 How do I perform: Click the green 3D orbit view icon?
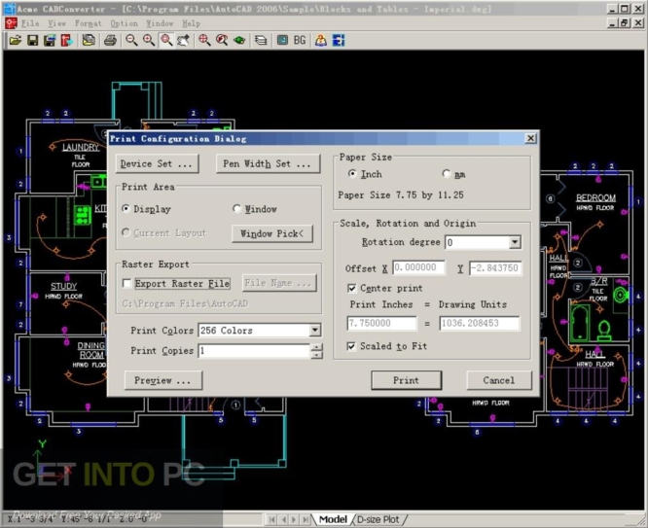(x=239, y=41)
